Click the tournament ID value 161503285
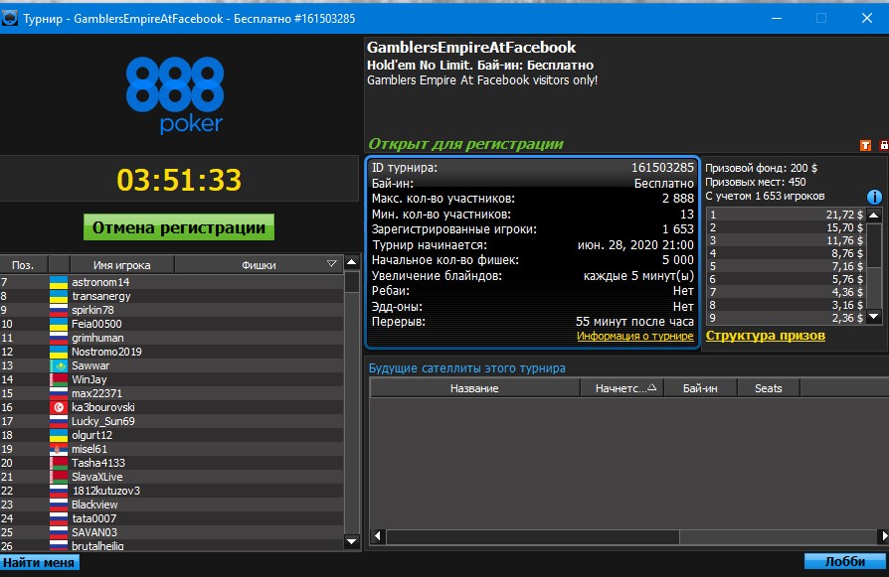The image size is (889, 577). pyautogui.click(x=662, y=168)
